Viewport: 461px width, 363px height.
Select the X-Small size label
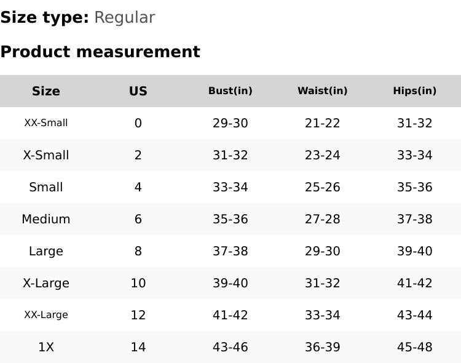[x=46, y=155]
